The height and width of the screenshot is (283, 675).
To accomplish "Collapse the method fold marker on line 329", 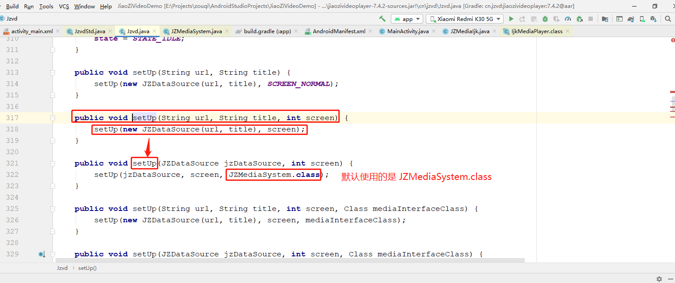I will [52, 254].
